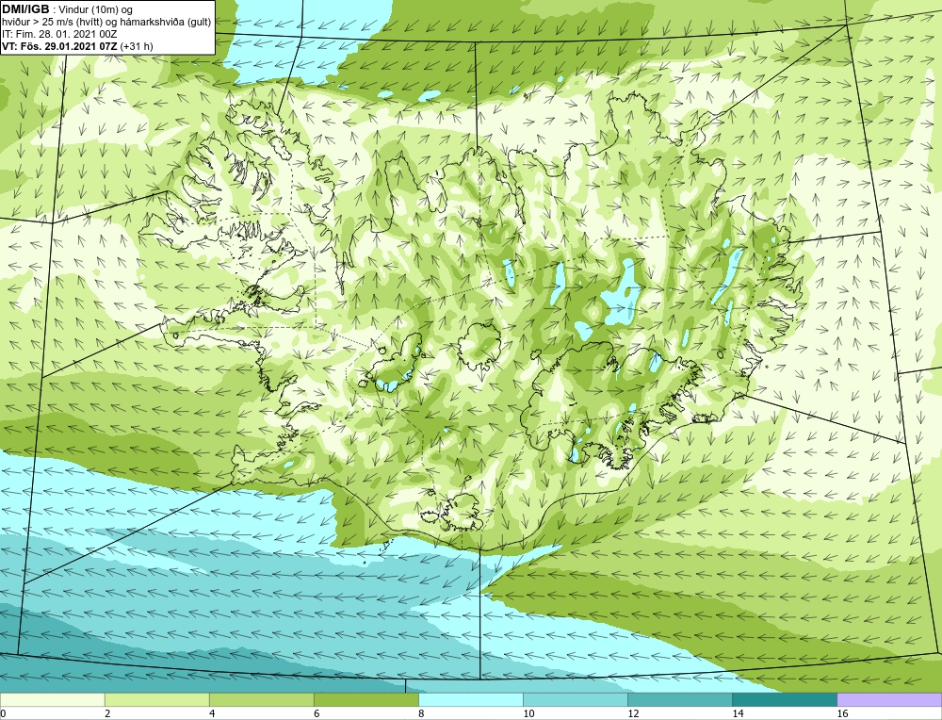Click the 'VT: Fös. 29.01.2021 07Z (+31 h)' line
Image resolution: width=942 pixels, height=720 pixels.
pos(77,46)
